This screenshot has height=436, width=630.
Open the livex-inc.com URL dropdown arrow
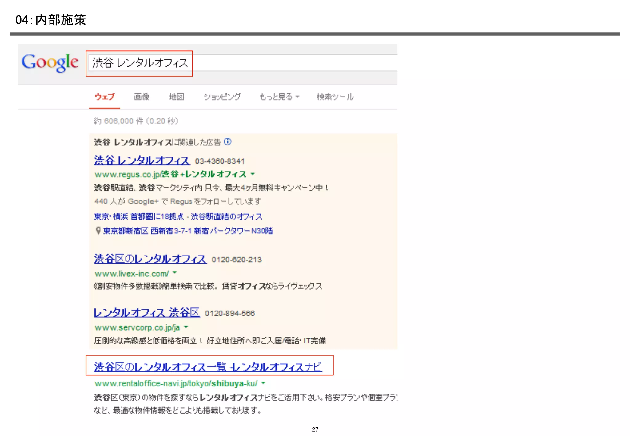pyautogui.click(x=175, y=273)
